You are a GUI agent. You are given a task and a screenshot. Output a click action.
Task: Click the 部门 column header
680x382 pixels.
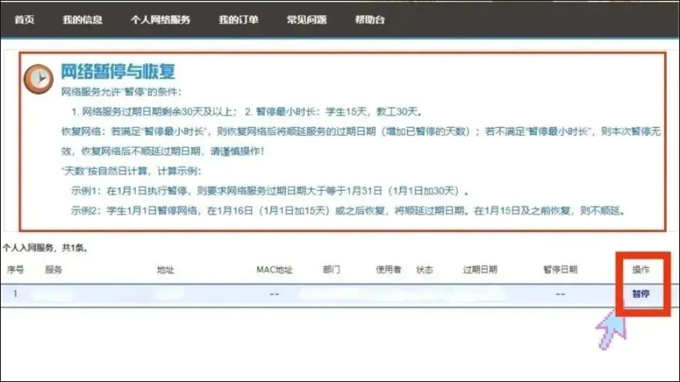click(x=332, y=270)
